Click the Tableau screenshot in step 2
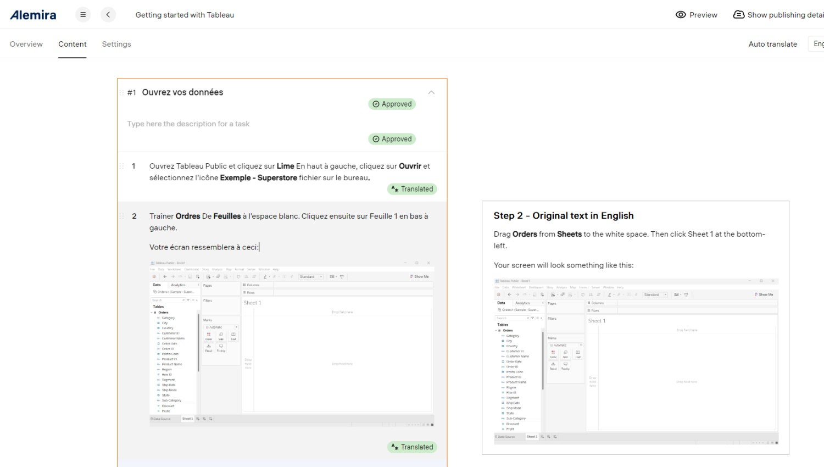824x467 pixels. 292,343
